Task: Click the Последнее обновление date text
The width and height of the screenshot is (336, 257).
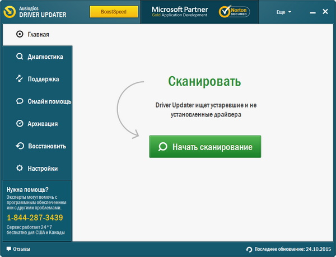Action: click(293, 249)
